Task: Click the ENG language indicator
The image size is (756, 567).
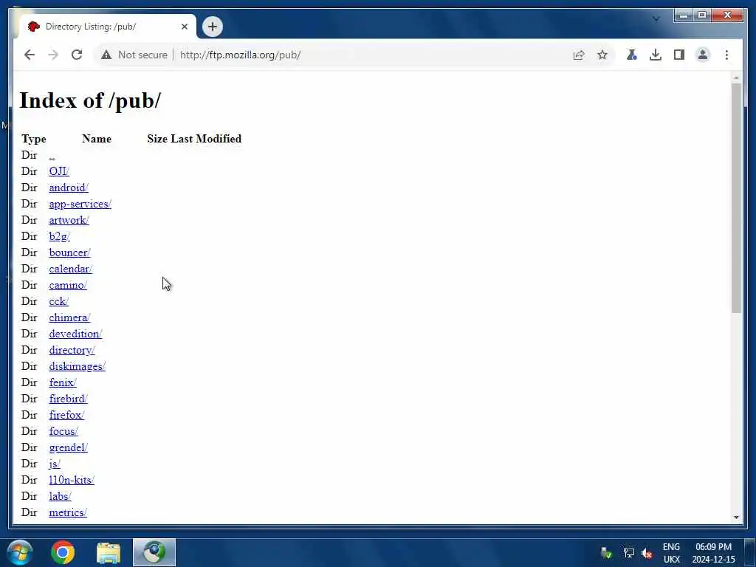Action: (x=671, y=547)
